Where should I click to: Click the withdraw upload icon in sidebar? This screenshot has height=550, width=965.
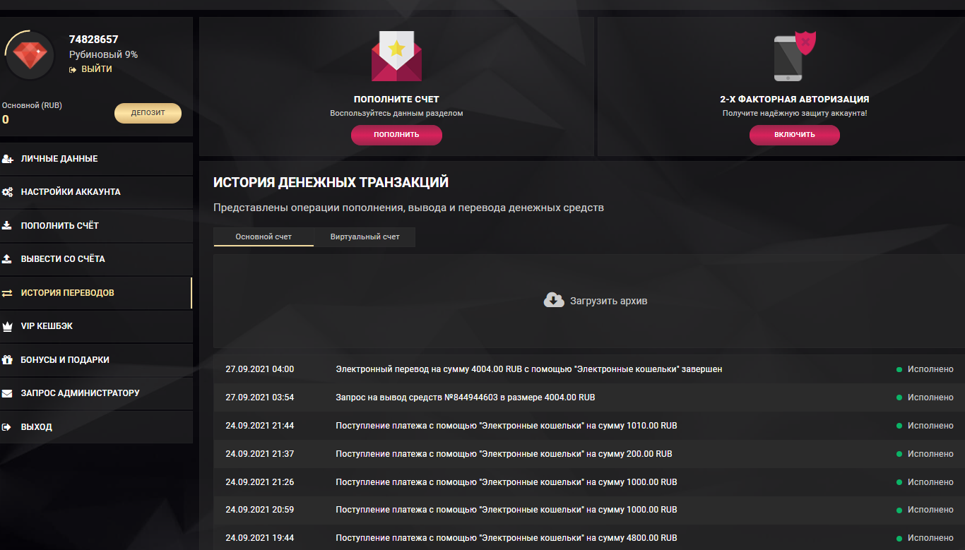click(x=8, y=259)
